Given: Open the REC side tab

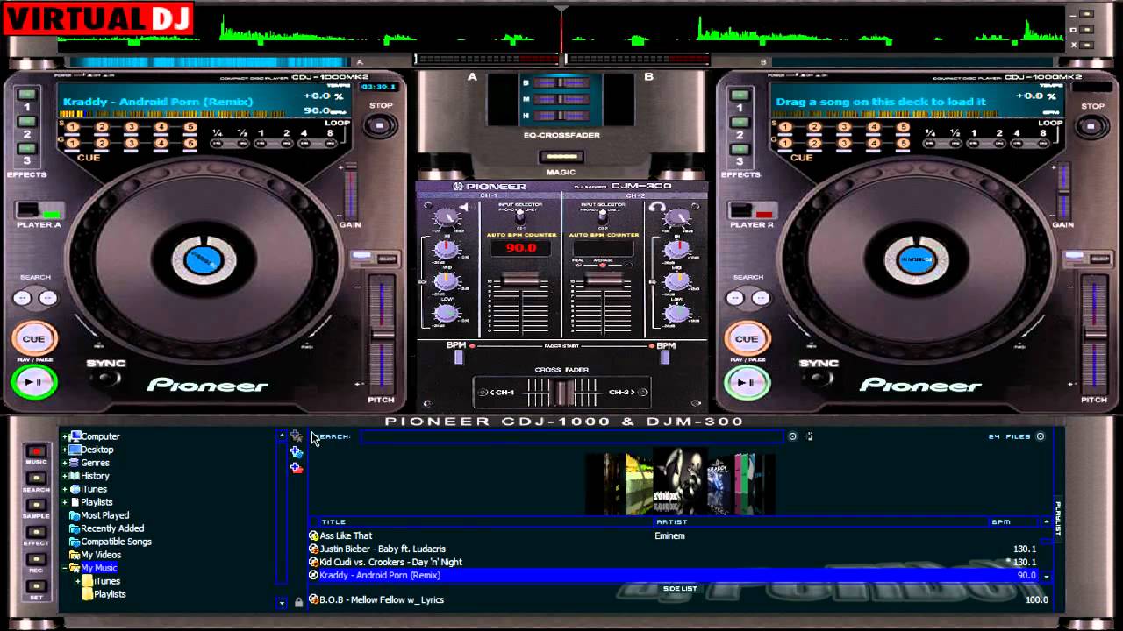Looking at the screenshot, I should (36, 559).
